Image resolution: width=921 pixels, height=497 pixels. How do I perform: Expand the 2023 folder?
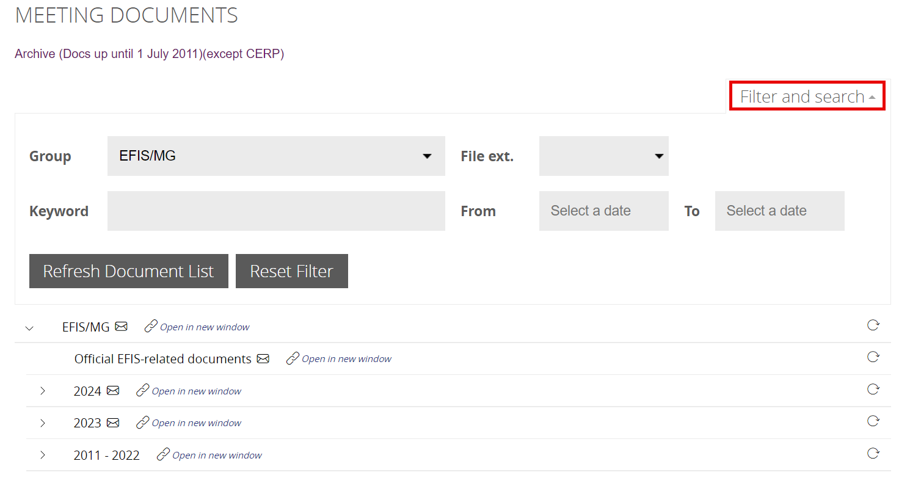coord(43,423)
